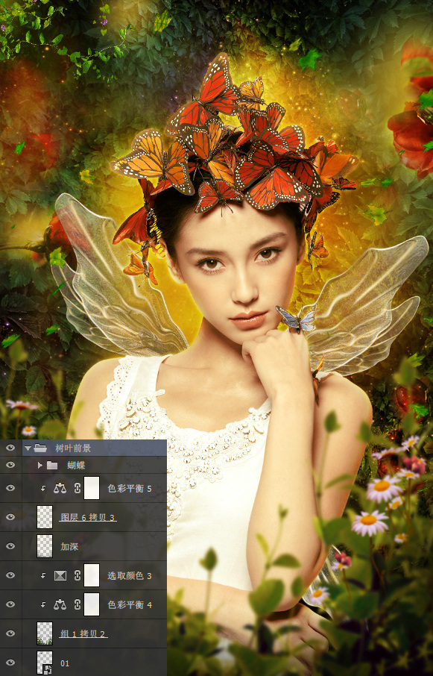Click selective color icon of 选取颜色 3
The height and width of the screenshot is (676, 433).
60,575
